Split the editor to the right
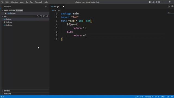This screenshot has width=174, height=98. click(172, 7)
